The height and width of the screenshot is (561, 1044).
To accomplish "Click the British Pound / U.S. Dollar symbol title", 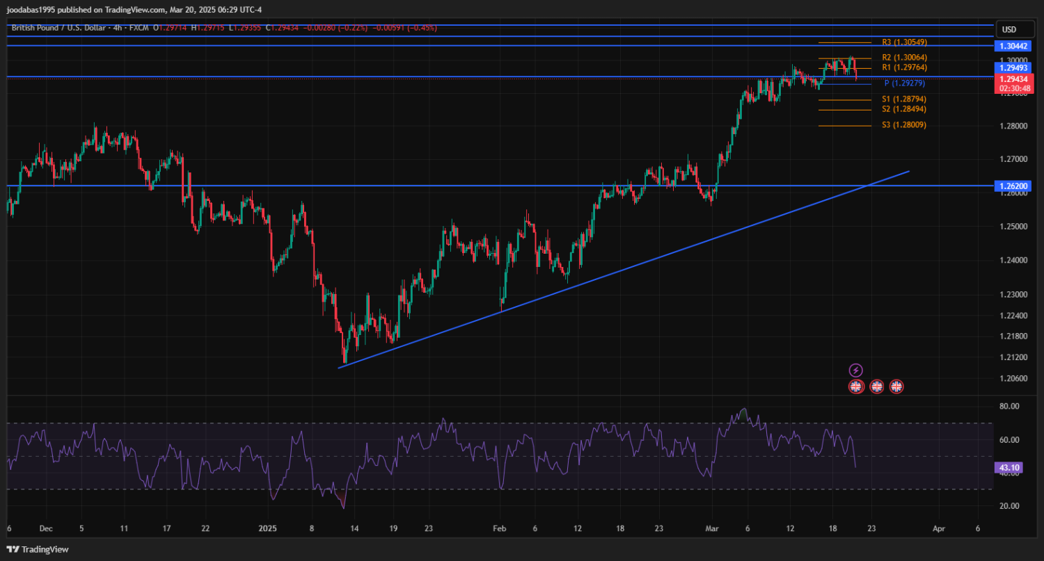I will coord(57,27).
